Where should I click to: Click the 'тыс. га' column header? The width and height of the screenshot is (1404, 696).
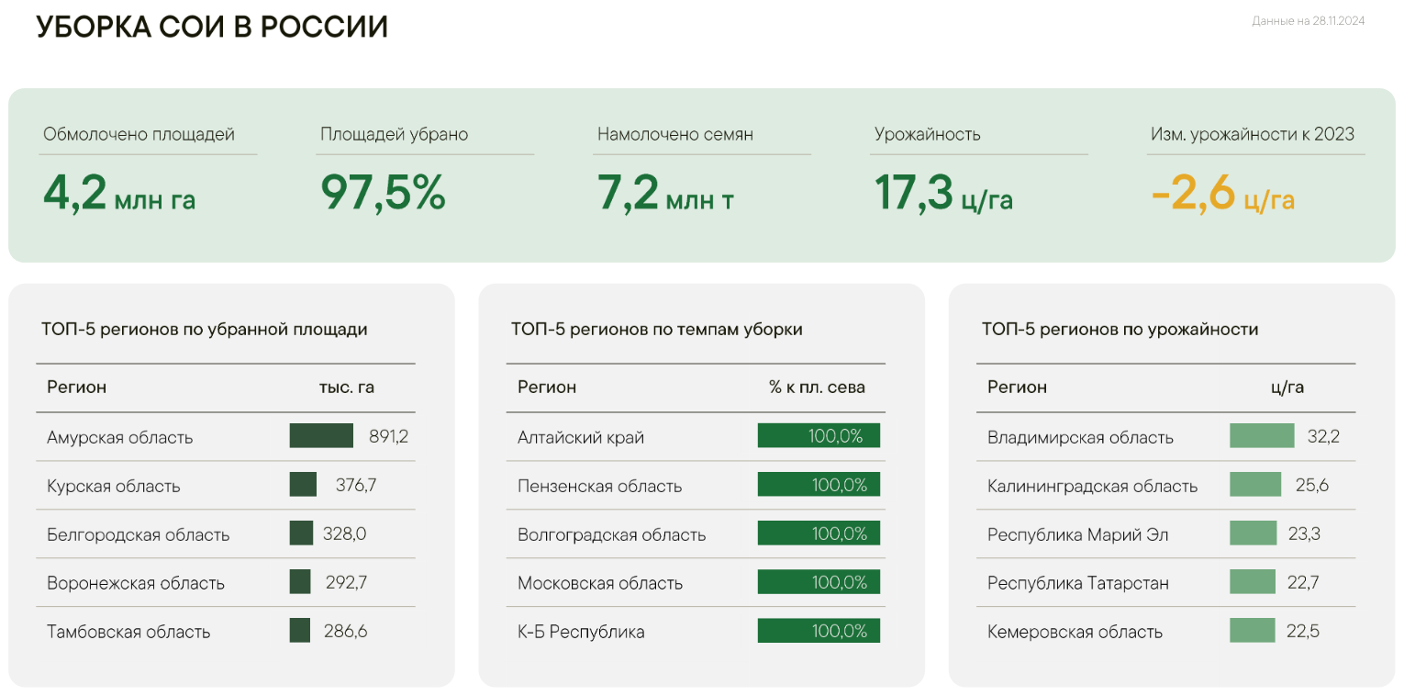coord(346,387)
